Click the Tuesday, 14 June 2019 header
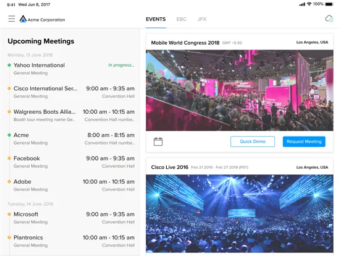341x256 pixels. 30,204
